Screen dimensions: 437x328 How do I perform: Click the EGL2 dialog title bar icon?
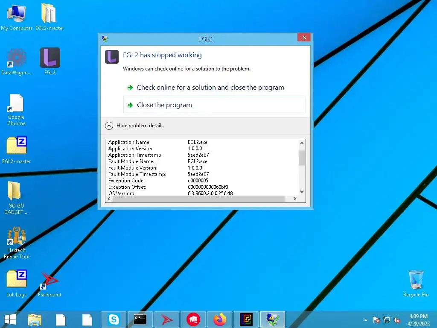tap(105, 39)
